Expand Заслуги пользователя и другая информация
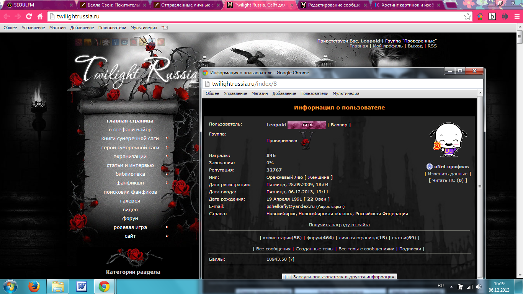The image size is (523, 294). (x=340, y=276)
